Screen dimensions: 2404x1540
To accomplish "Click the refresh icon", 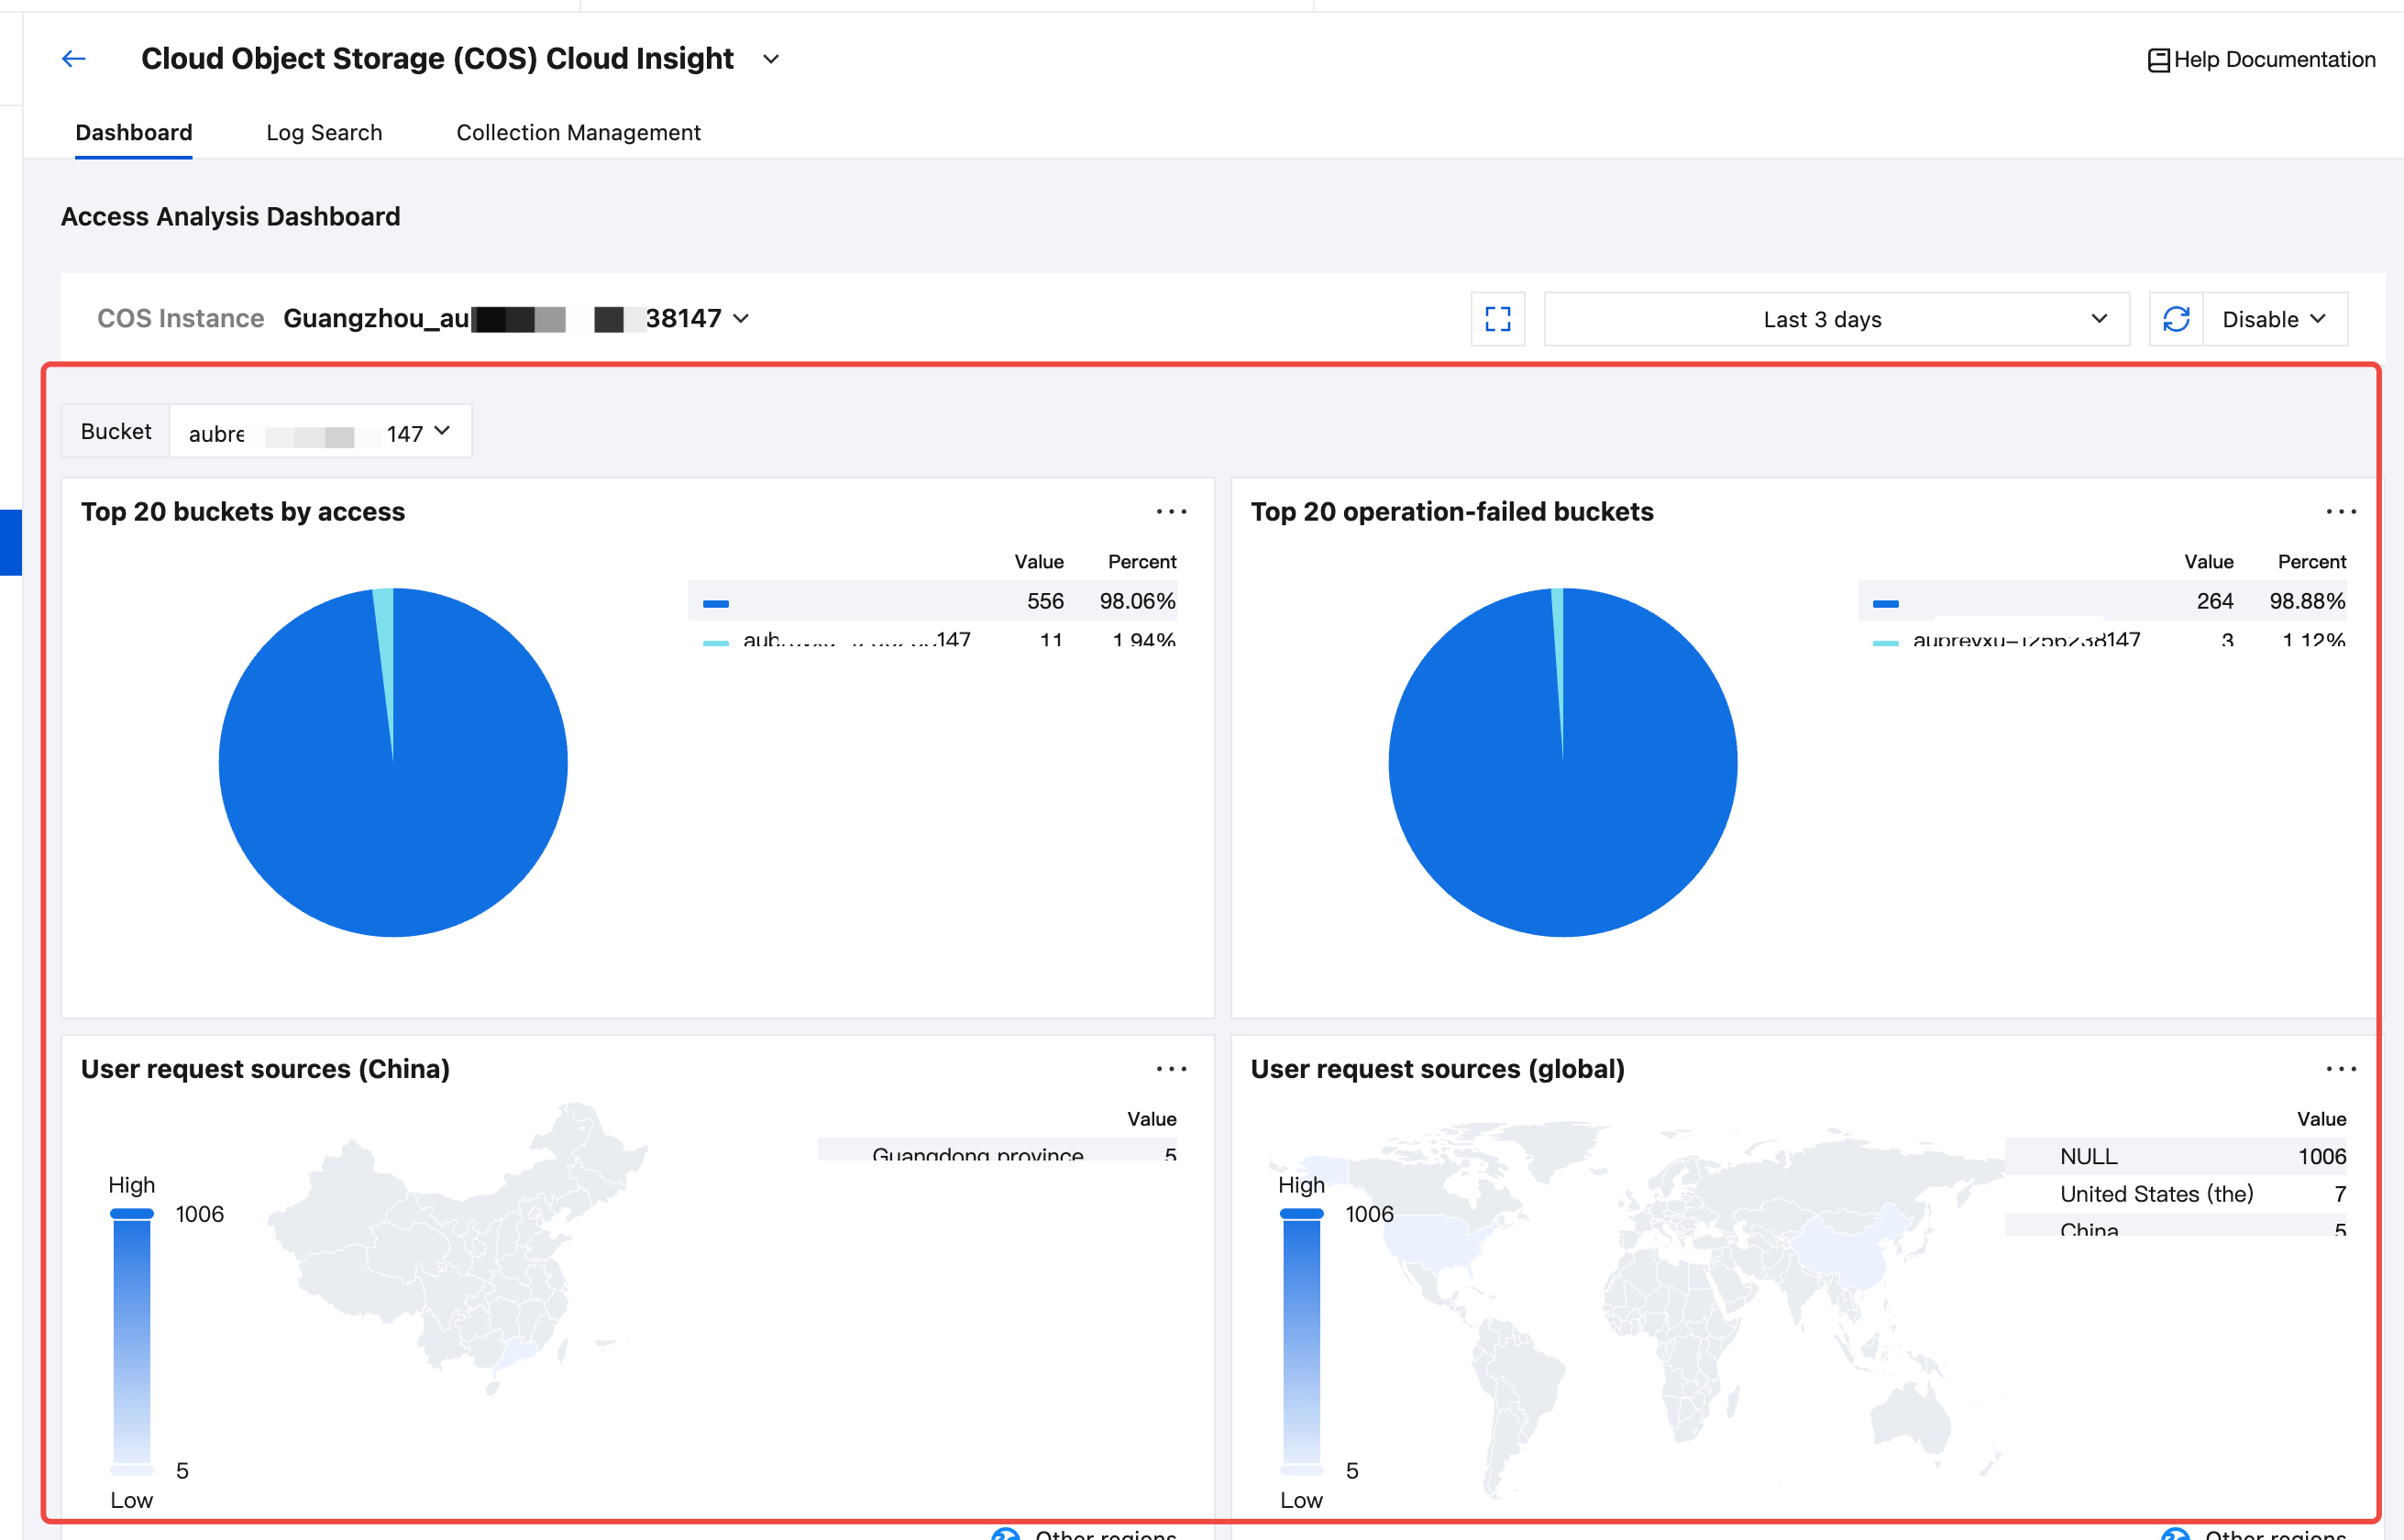I will [2176, 319].
